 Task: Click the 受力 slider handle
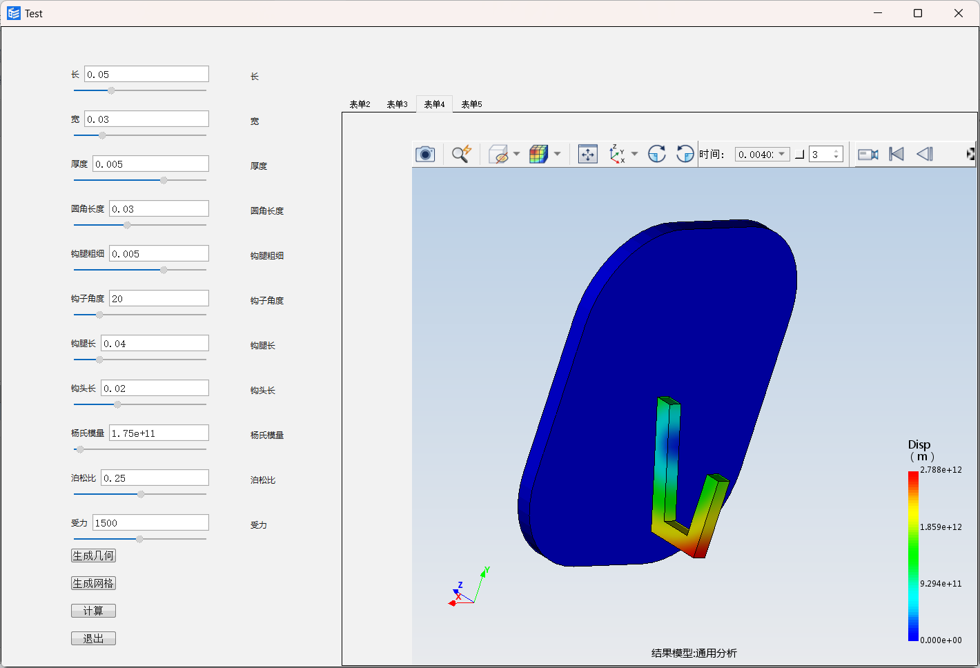(x=139, y=539)
